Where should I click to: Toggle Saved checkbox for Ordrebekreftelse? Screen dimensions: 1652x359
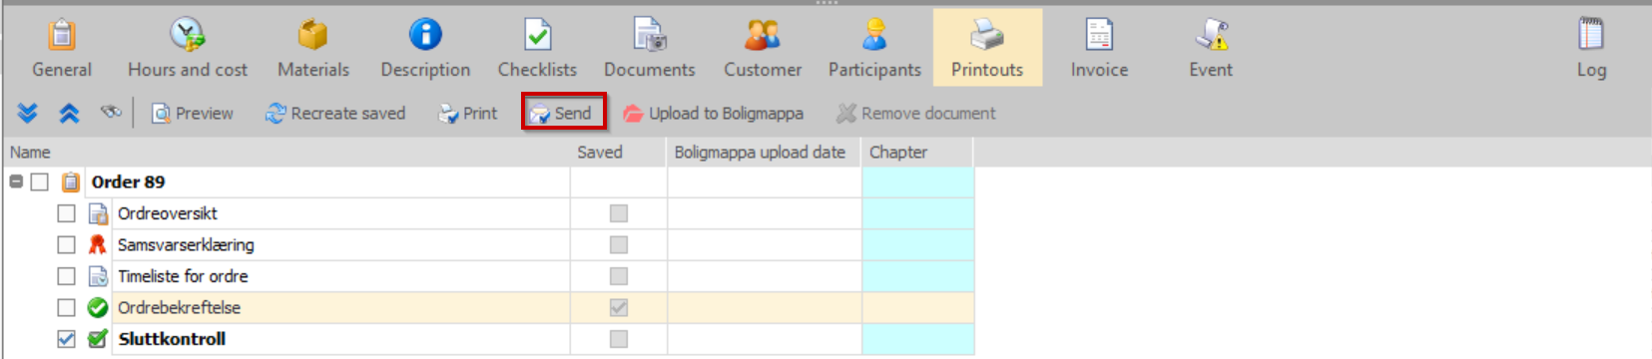coord(619,307)
